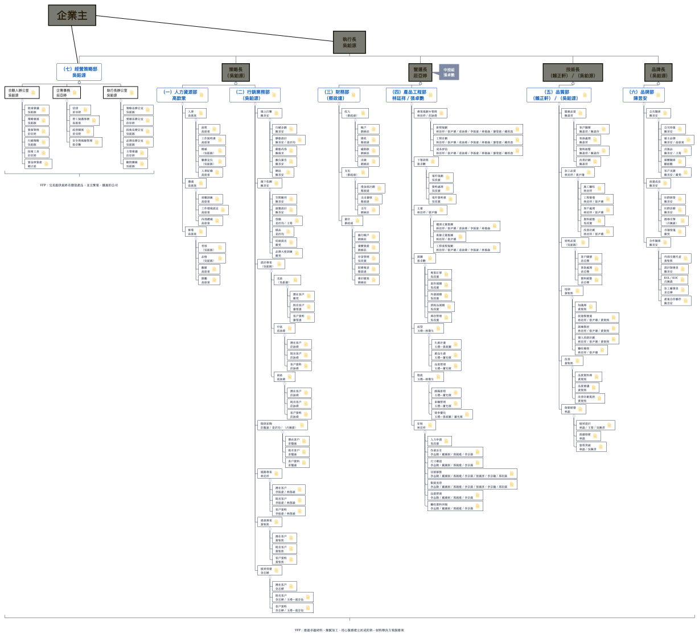This screenshot has height=642, width=699.
Task: Open note icon on 合夥人辦公室 node
Action: pyautogui.click(x=34, y=93)
